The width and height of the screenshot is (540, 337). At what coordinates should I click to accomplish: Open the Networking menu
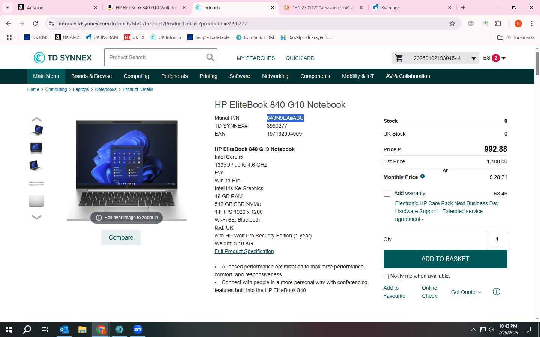pyautogui.click(x=275, y=76)
